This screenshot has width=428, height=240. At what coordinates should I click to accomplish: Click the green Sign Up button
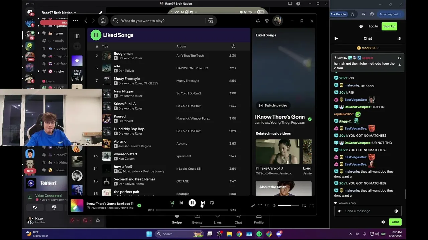(389, 26)
